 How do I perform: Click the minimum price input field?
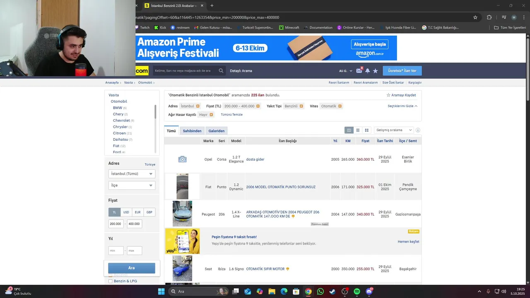(x=116, y=224)
